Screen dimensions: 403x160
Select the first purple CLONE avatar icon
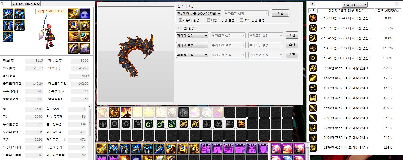[x=205, y=148]
